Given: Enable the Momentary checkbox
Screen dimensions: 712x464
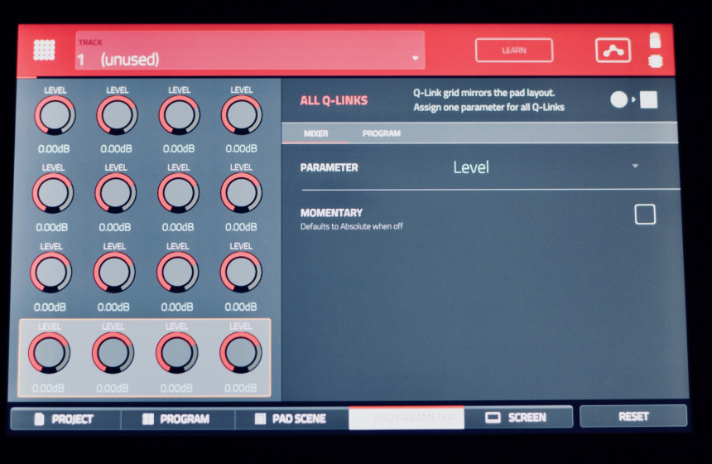Looking at the screenshot, I should [645, 214].
